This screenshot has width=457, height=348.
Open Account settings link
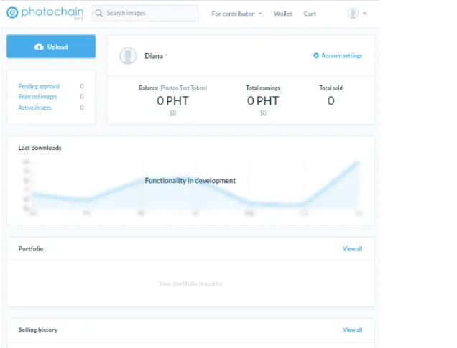(x=338, y=55)
